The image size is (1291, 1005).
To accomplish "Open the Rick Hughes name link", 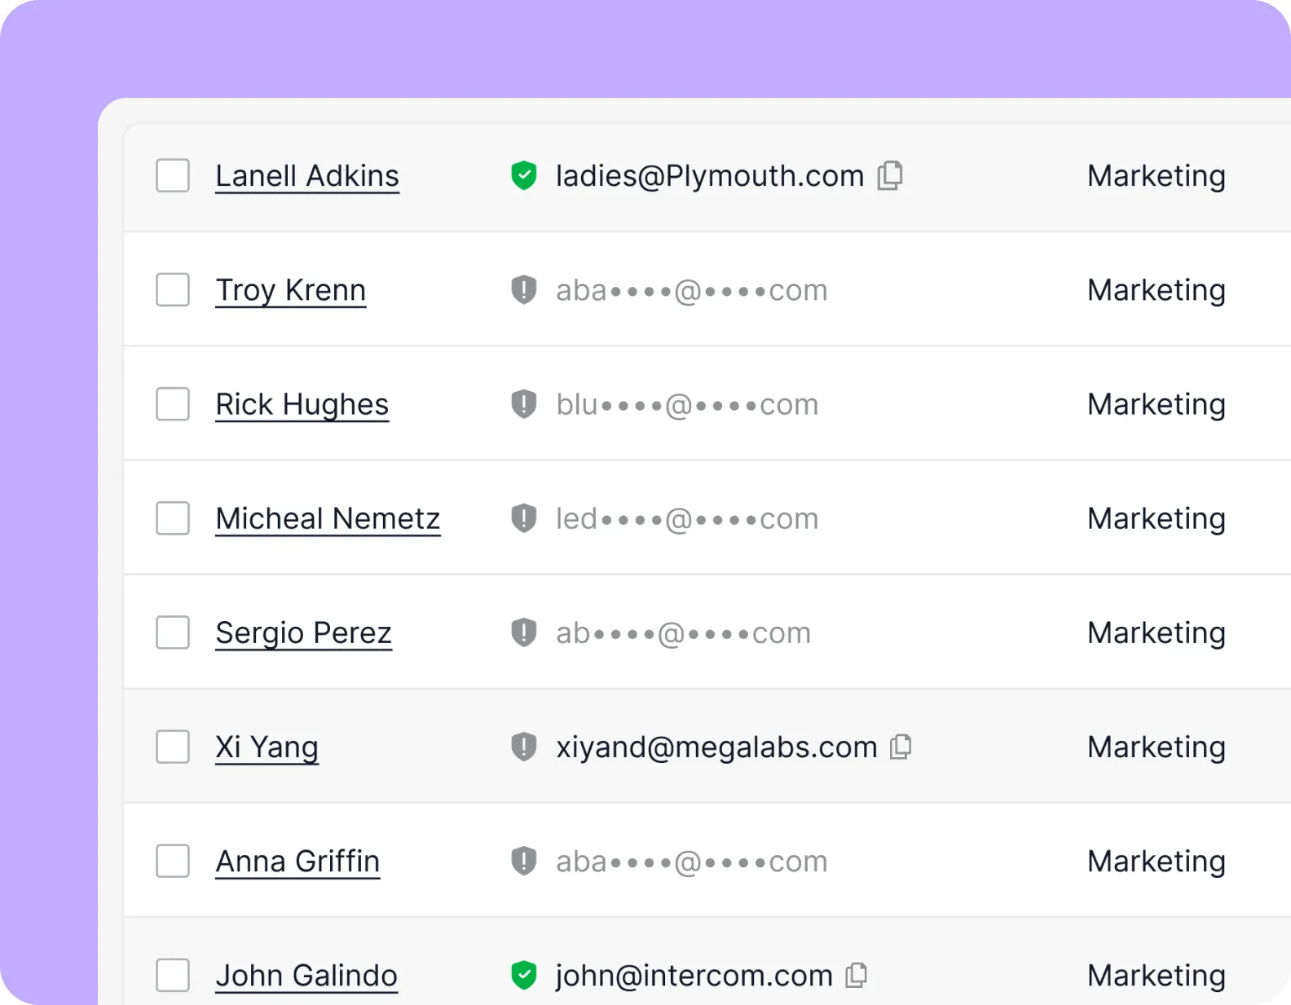I will [x=302, y=404].
